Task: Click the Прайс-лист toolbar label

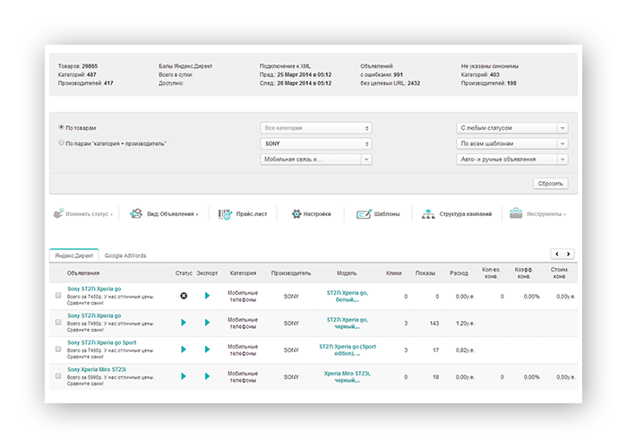Action: 252,214
